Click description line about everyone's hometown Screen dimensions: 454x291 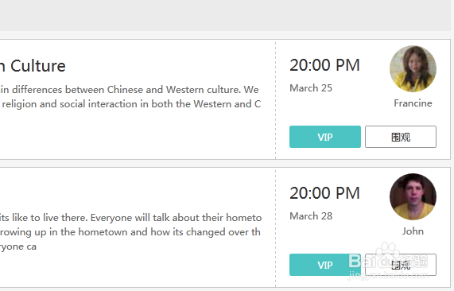tap(131, 218)
